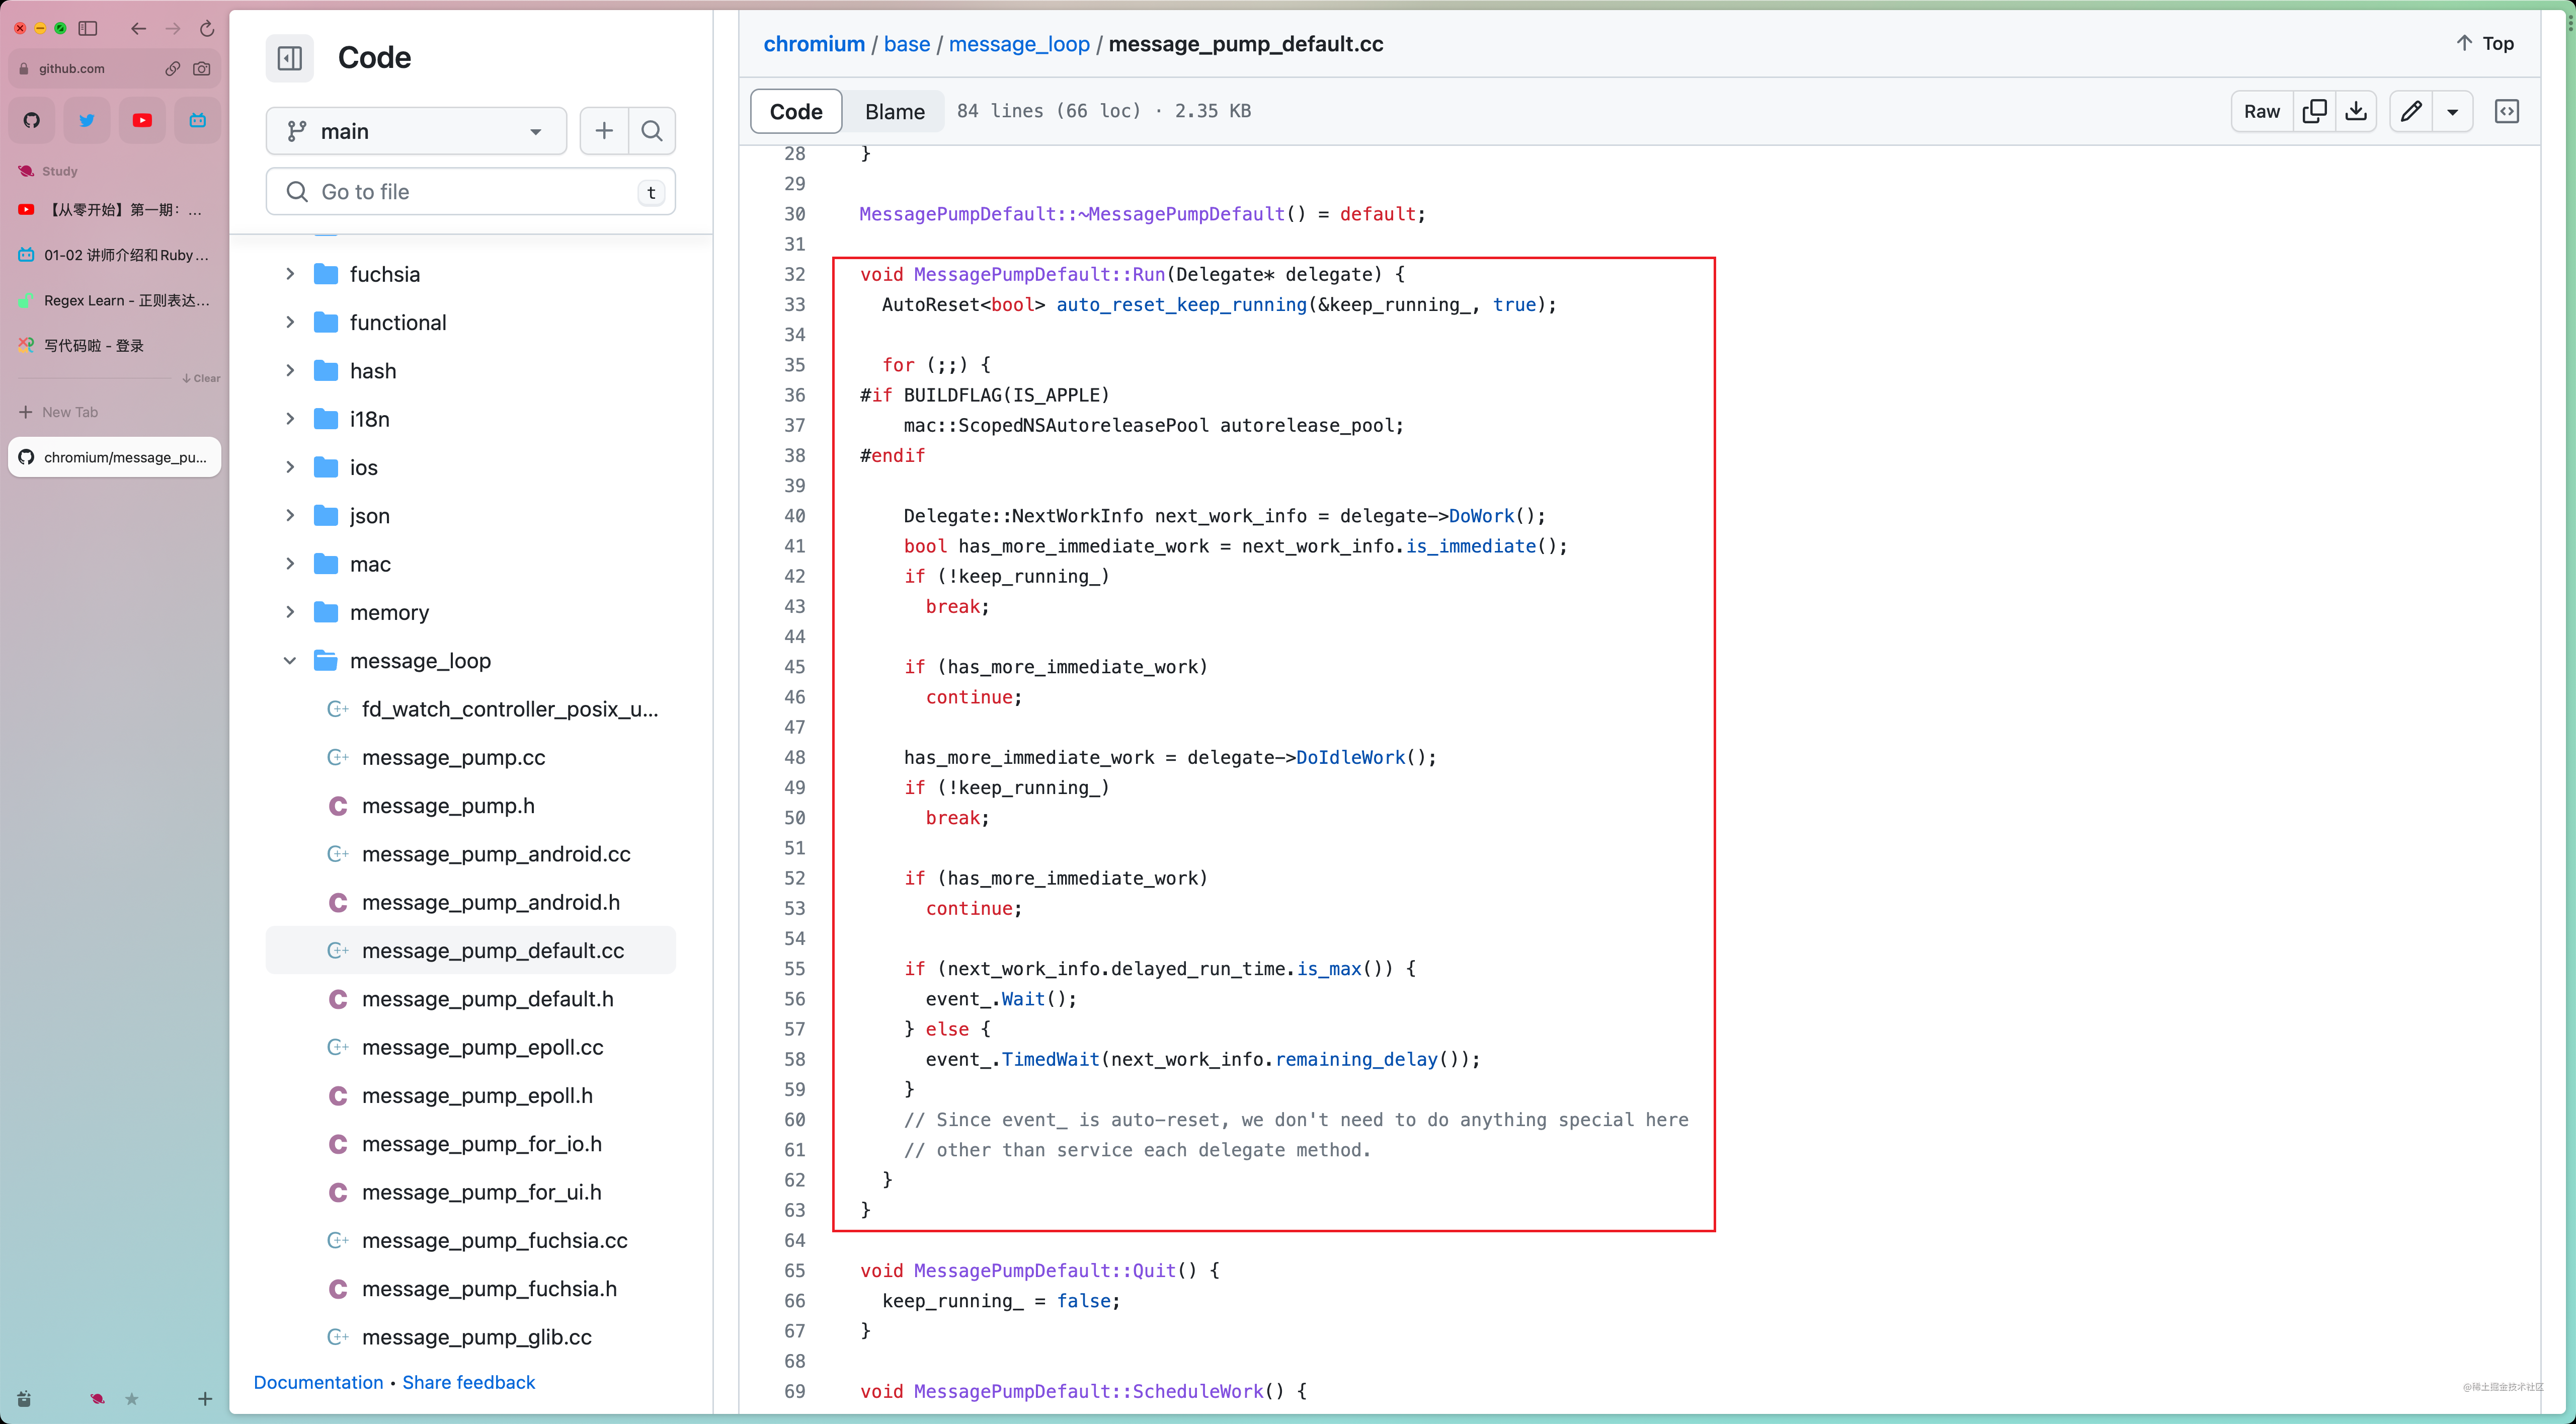Expand the mac folder
Image resolution: width=2576 pixels, height=1424 pixels.
[290, 564]
